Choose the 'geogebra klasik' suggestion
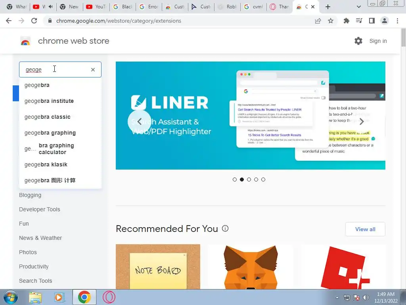The width and height of the screenshot is (406, 305). tap(60, 164)
